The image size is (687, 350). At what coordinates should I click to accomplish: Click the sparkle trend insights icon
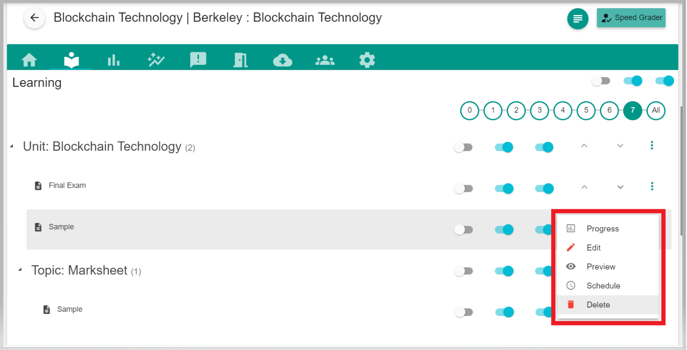click(x=156, y=60)
